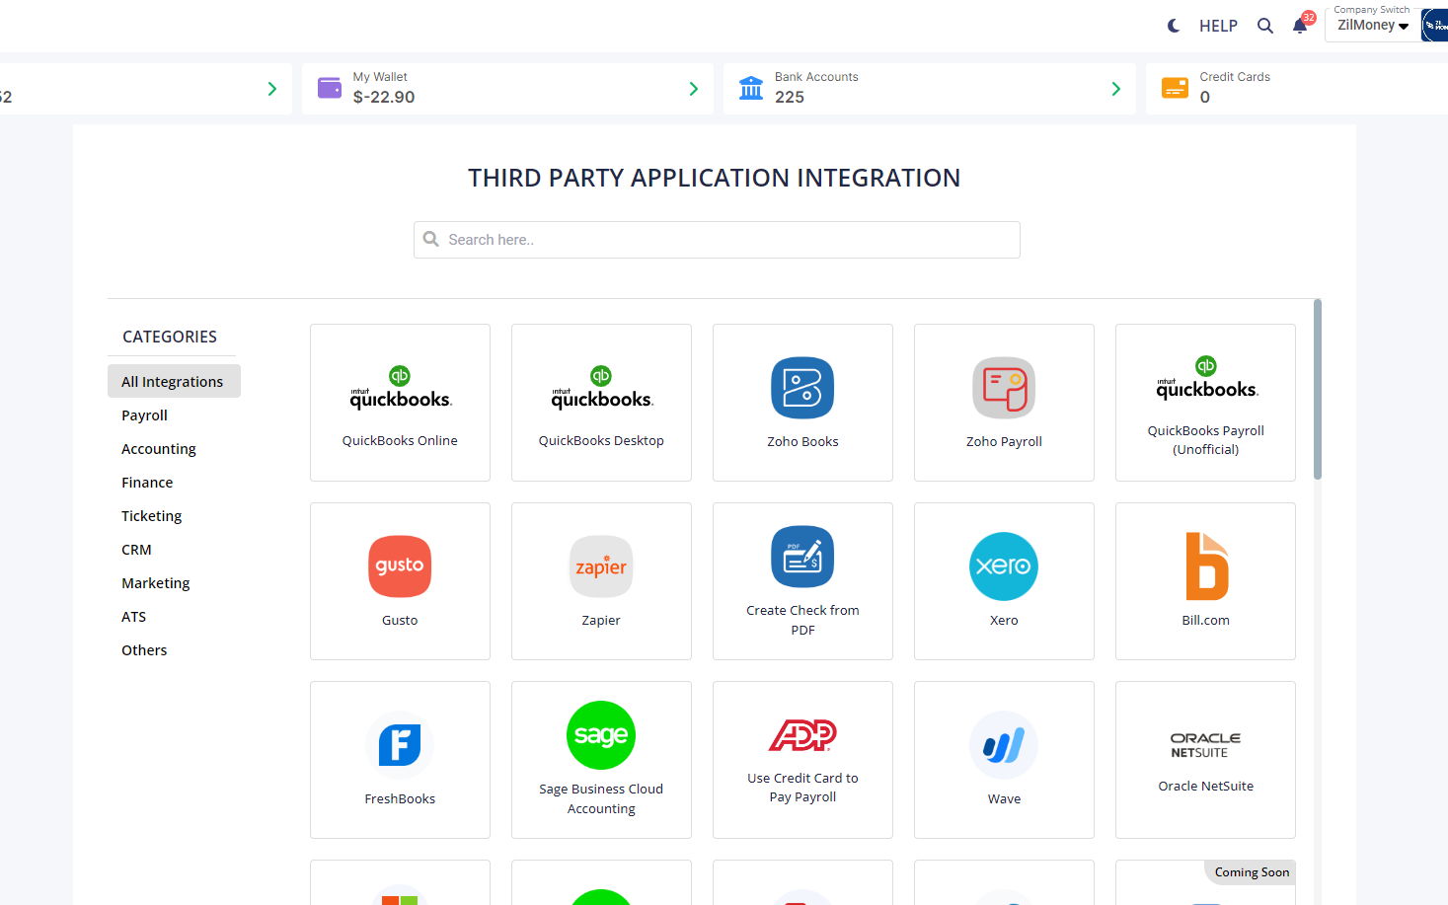This screenshot has height=905, width=1448.
Task: Open the Gusto label
Action: point(400,621)
